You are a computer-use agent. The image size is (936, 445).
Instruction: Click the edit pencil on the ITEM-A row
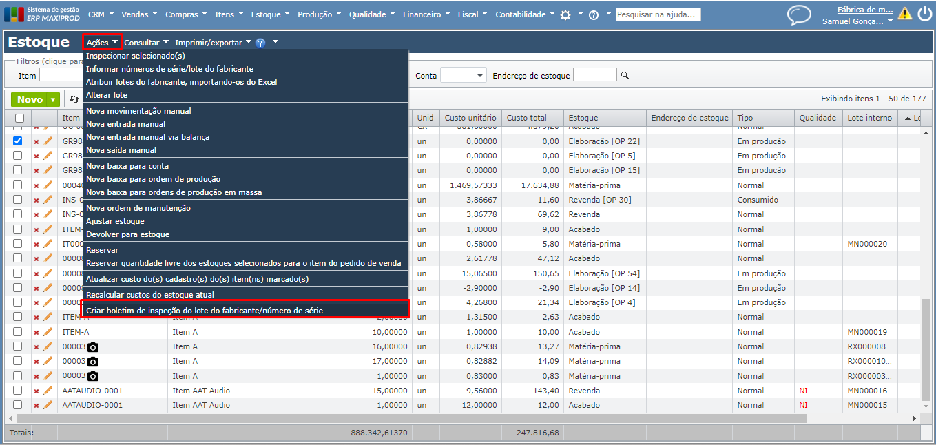pos(48,332)
